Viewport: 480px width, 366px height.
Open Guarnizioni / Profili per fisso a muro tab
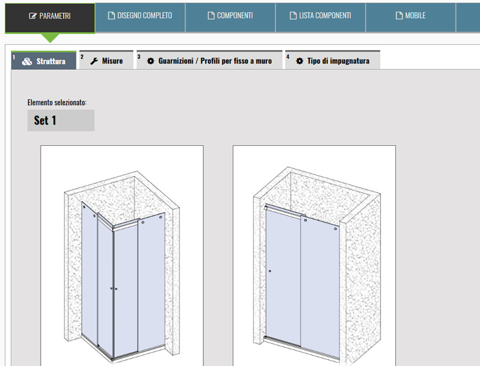[209, 61]
